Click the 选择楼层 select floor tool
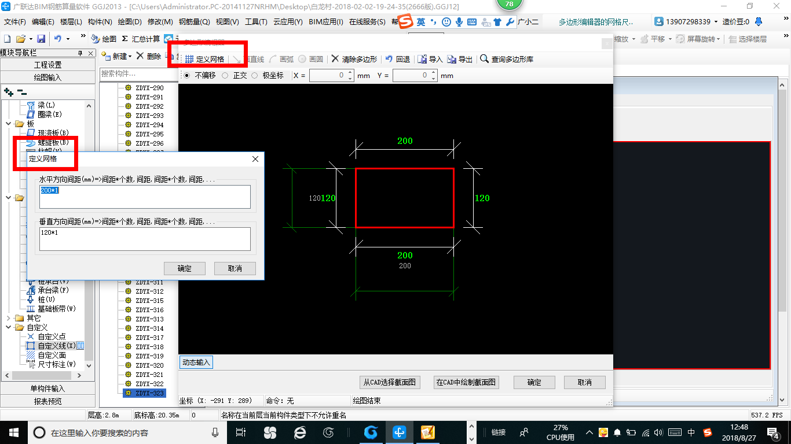 click(748, 39)
